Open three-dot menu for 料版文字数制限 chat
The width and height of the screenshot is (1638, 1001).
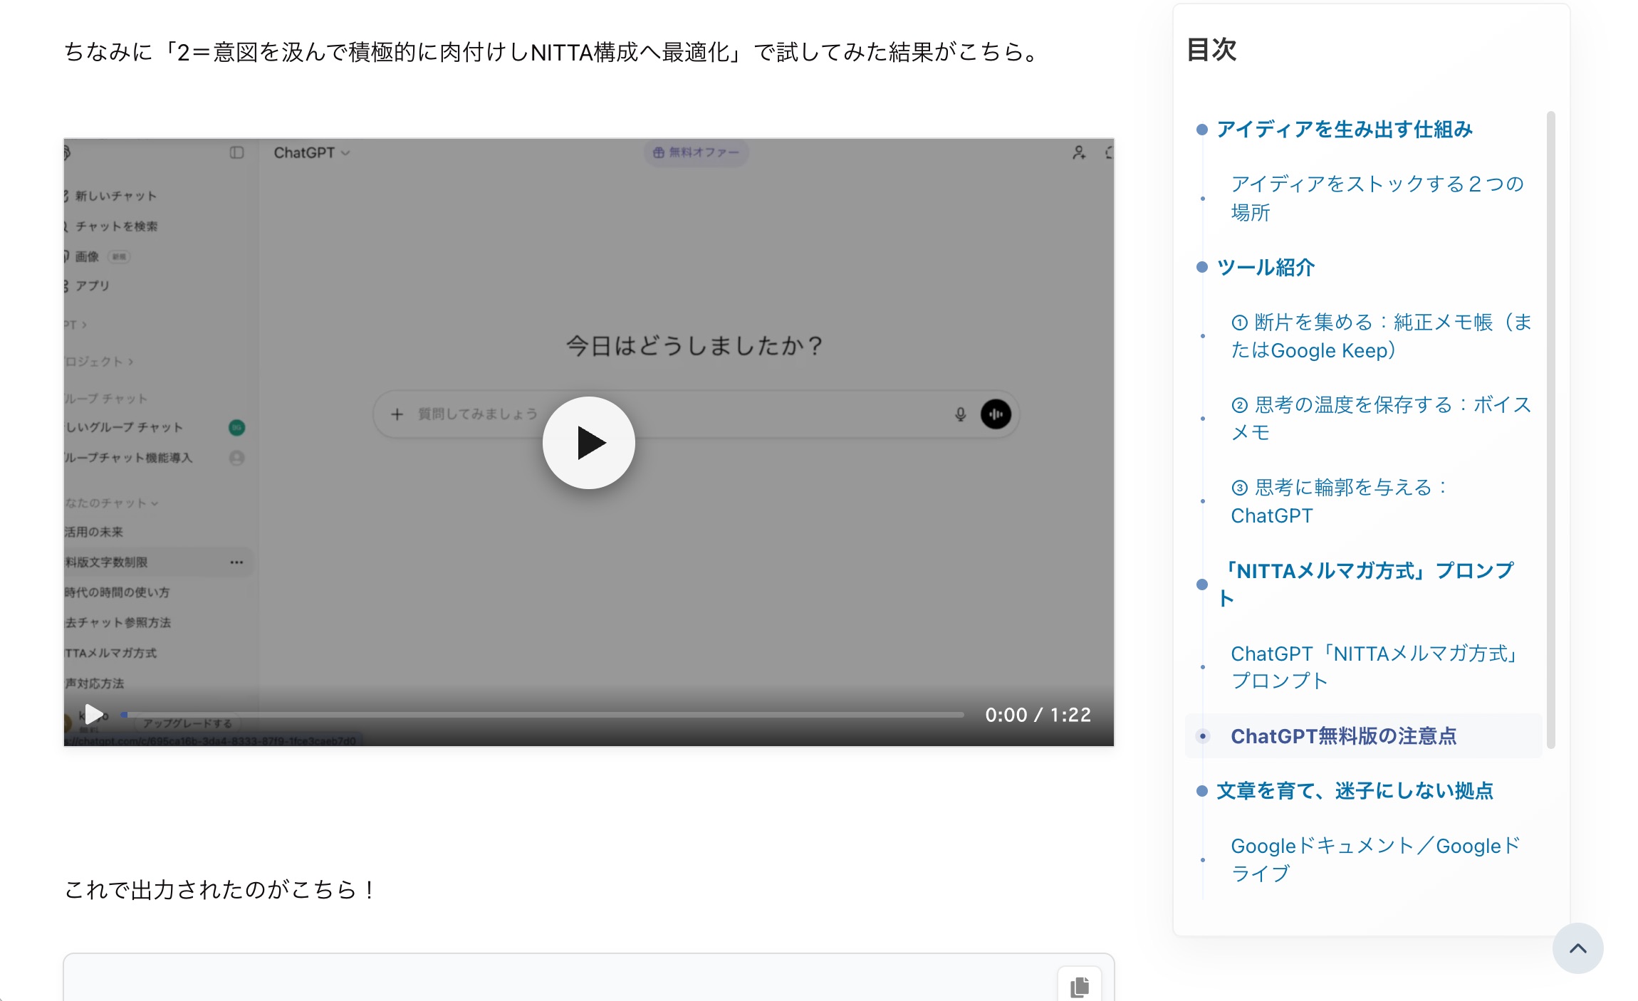click(236, 562)
